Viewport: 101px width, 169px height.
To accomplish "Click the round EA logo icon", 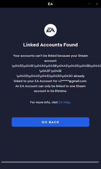I will 50,30.
